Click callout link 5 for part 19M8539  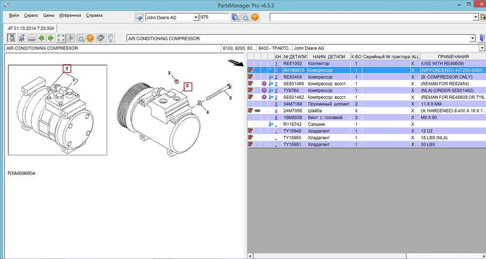(276, 117)
